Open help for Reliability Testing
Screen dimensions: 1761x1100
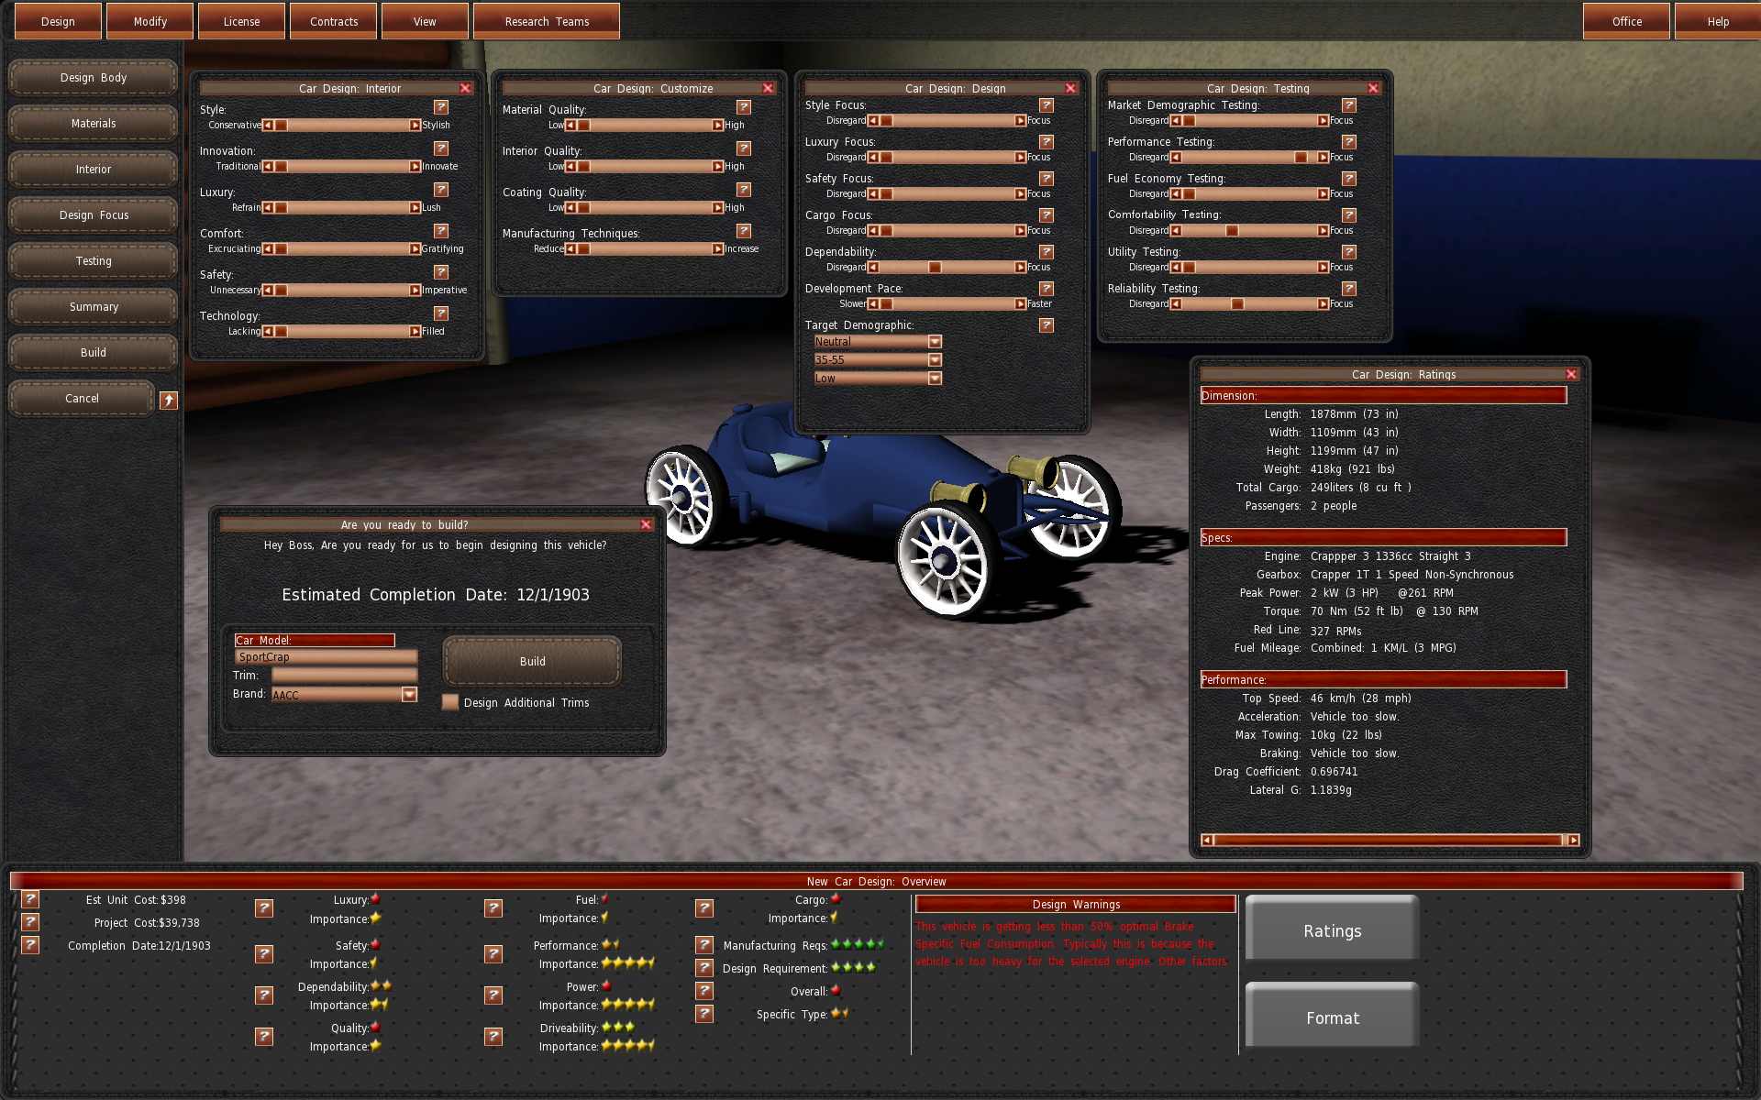point(1349,289)
